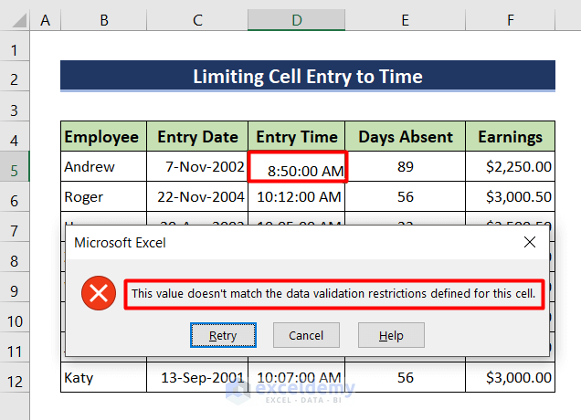Click the red error icon
Image resolution: width=581 pixels, height=420 pixels.
click(98, 294)
